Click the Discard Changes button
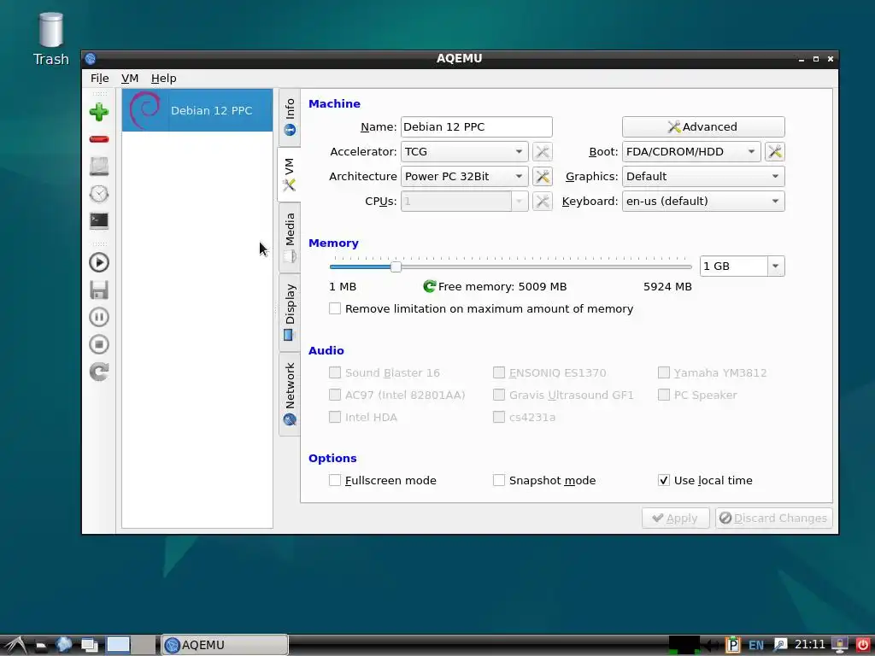 773,518
